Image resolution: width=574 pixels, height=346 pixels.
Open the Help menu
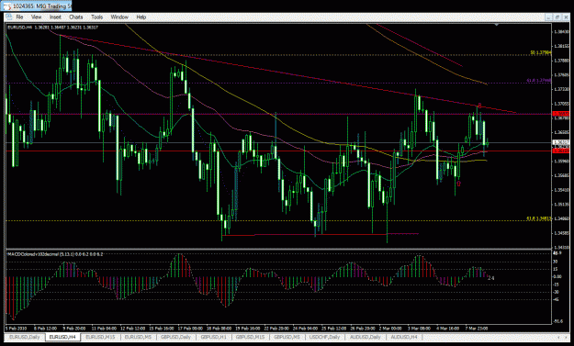pyautogui.click(x=141, y=17)
